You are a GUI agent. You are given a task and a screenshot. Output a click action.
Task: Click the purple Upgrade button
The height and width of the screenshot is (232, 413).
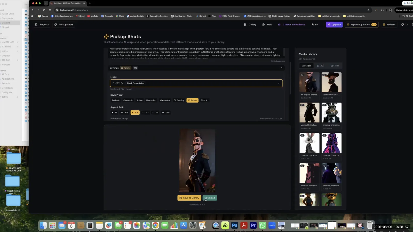tap(334, 24)
